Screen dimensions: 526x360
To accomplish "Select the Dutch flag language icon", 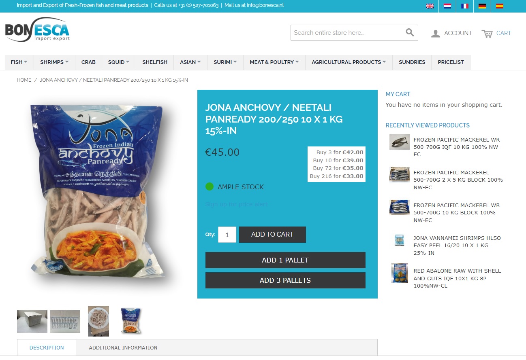I will (x=447, y=6).
